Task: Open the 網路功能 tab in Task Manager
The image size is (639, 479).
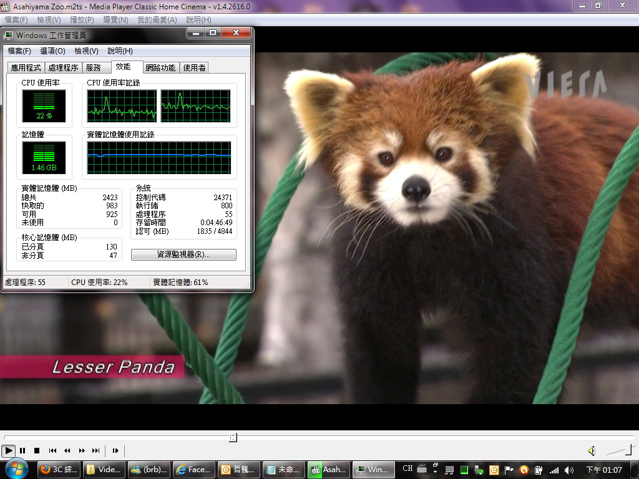Action: (x=160, y=67)
